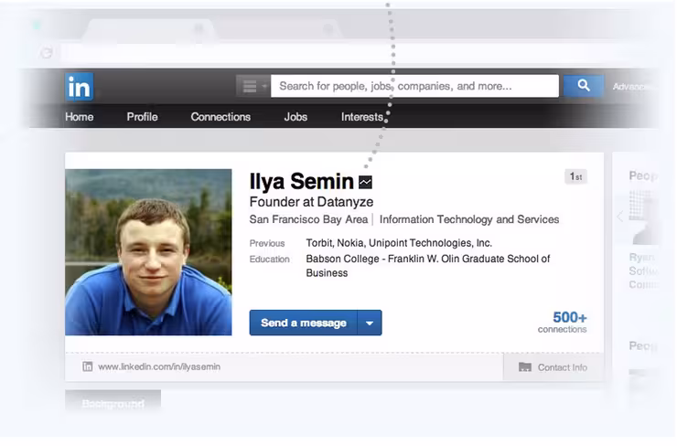The width and height of the screenshot is (677, 446).
Task: Open the Jobs menu item
Action: [x=296, y=117]
